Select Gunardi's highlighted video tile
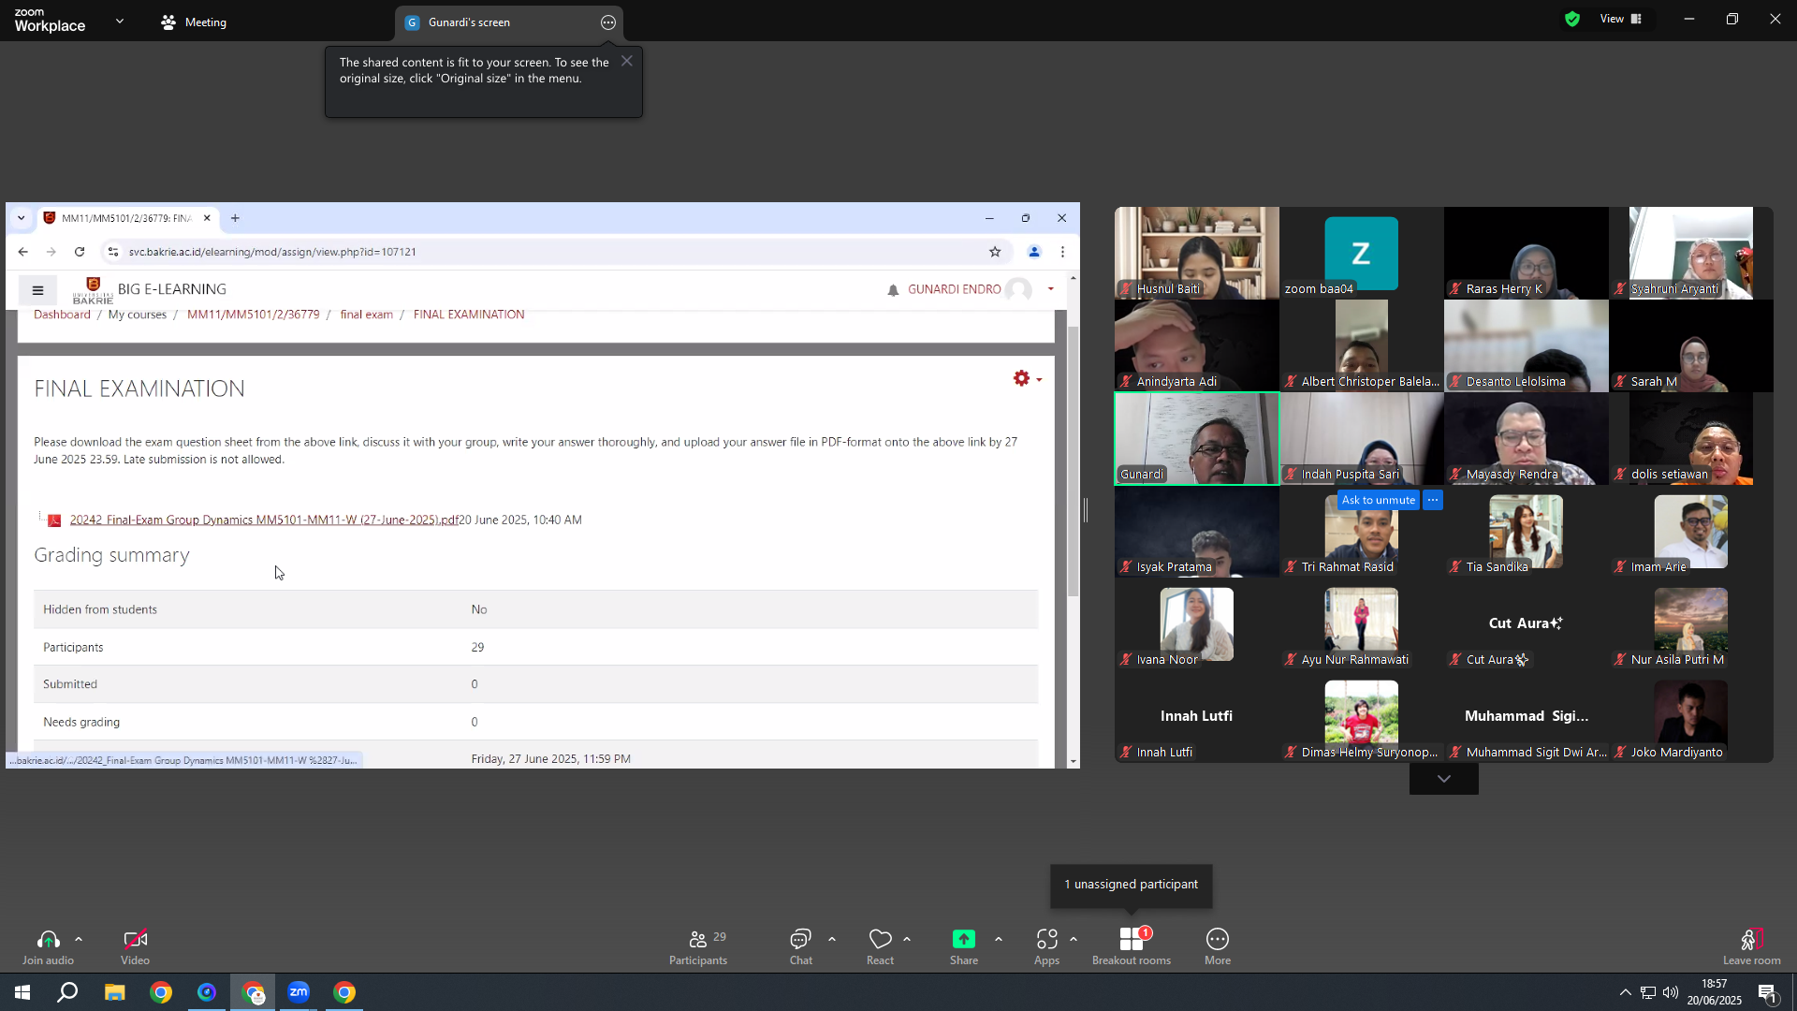The height and width of the screenshot is (1011, 1797). coord(1197,439)
